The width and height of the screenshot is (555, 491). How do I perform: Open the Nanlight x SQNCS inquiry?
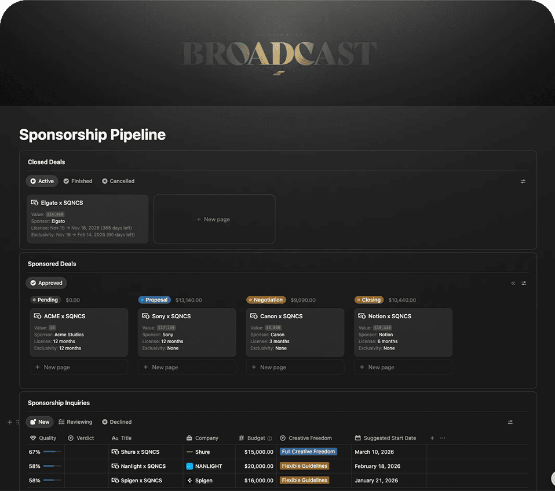(143, 466)
